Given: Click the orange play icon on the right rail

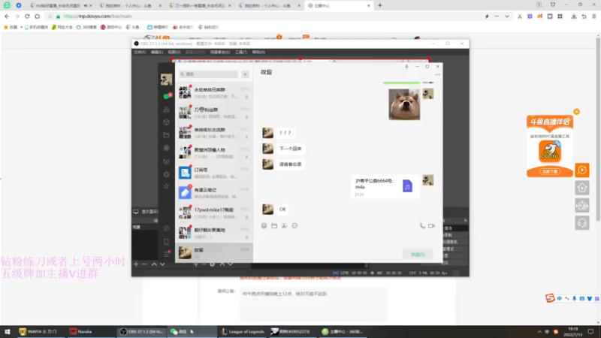Looking at the screenshot, I should click(x=582, y=171).
